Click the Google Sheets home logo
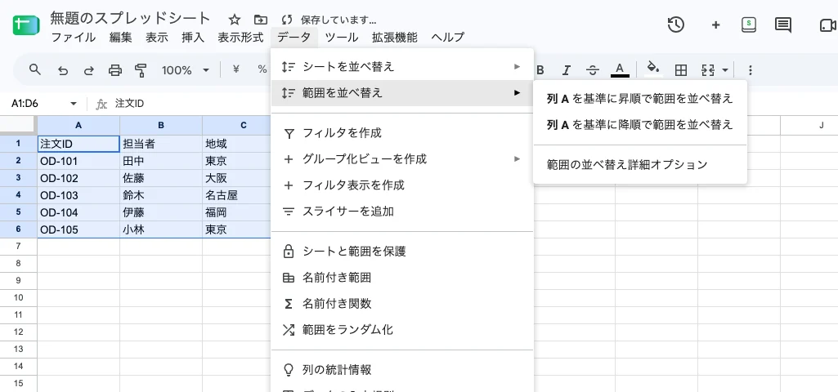Image resolution: width=838 pixels, height=392 pixels. 26,25
